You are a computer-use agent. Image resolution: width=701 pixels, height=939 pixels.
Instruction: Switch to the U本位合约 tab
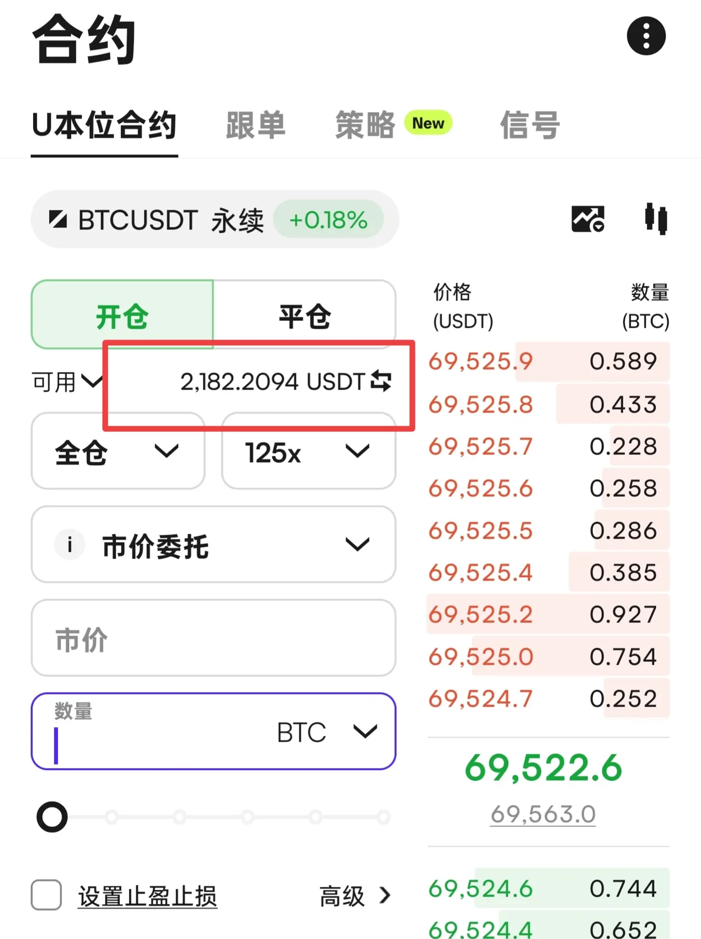(104, 126)
